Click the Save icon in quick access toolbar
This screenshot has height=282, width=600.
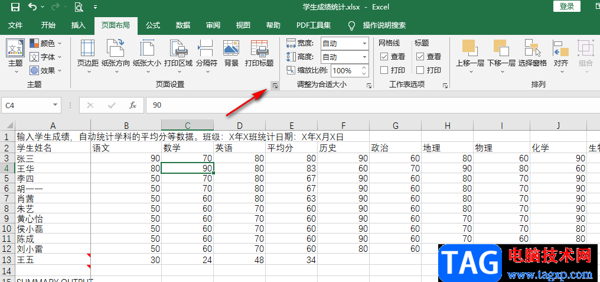click(x=15, y=7)
